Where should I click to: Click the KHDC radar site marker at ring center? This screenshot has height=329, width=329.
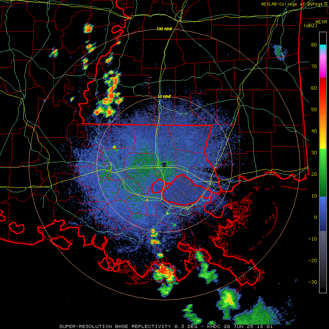click(x=164, y=164)
